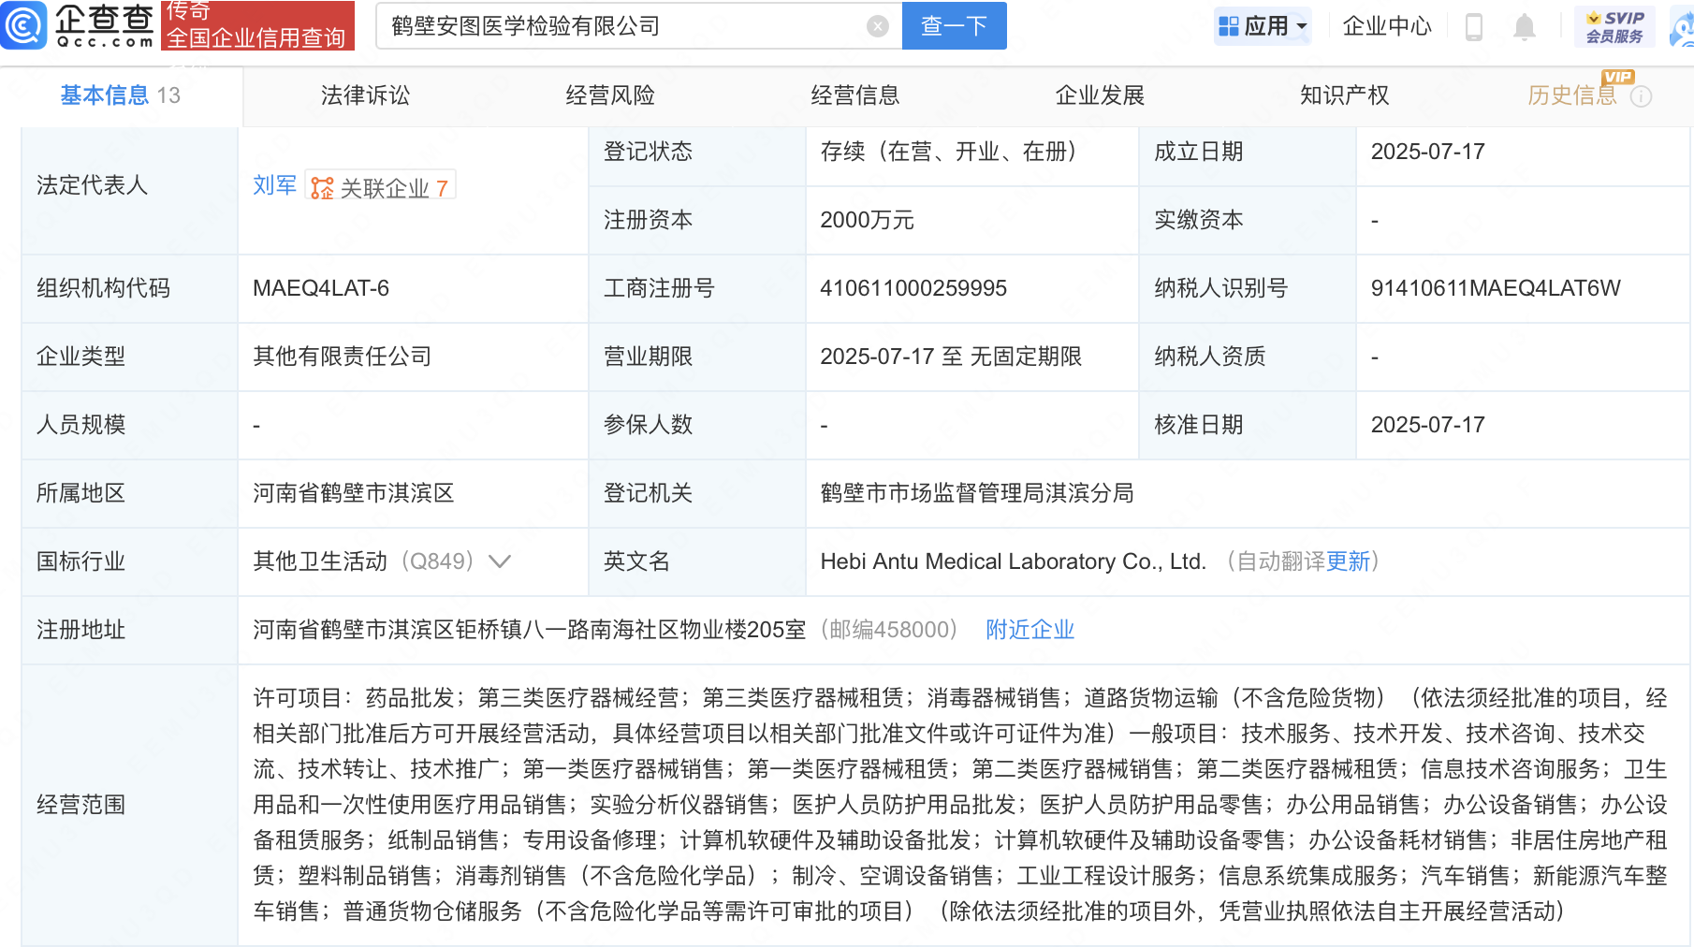Select taxpayer ID 91410611MAEQ4LAT6W

point(1496,288)
